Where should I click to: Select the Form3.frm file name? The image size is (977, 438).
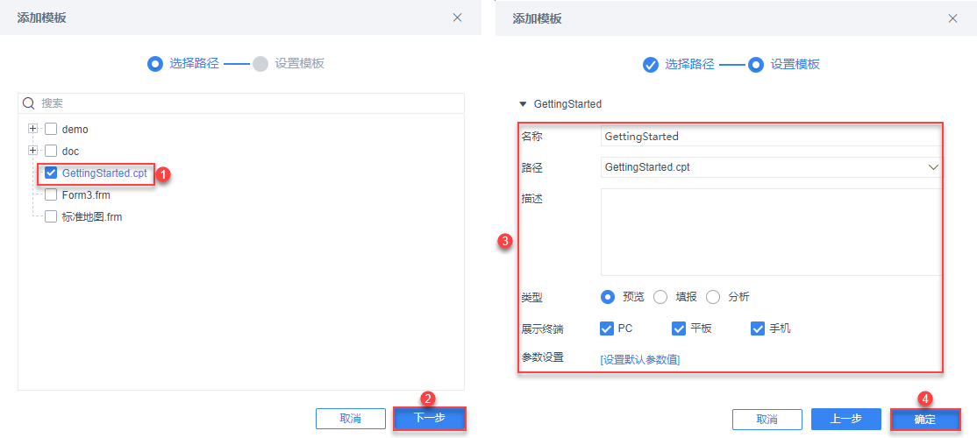[87, 194]
